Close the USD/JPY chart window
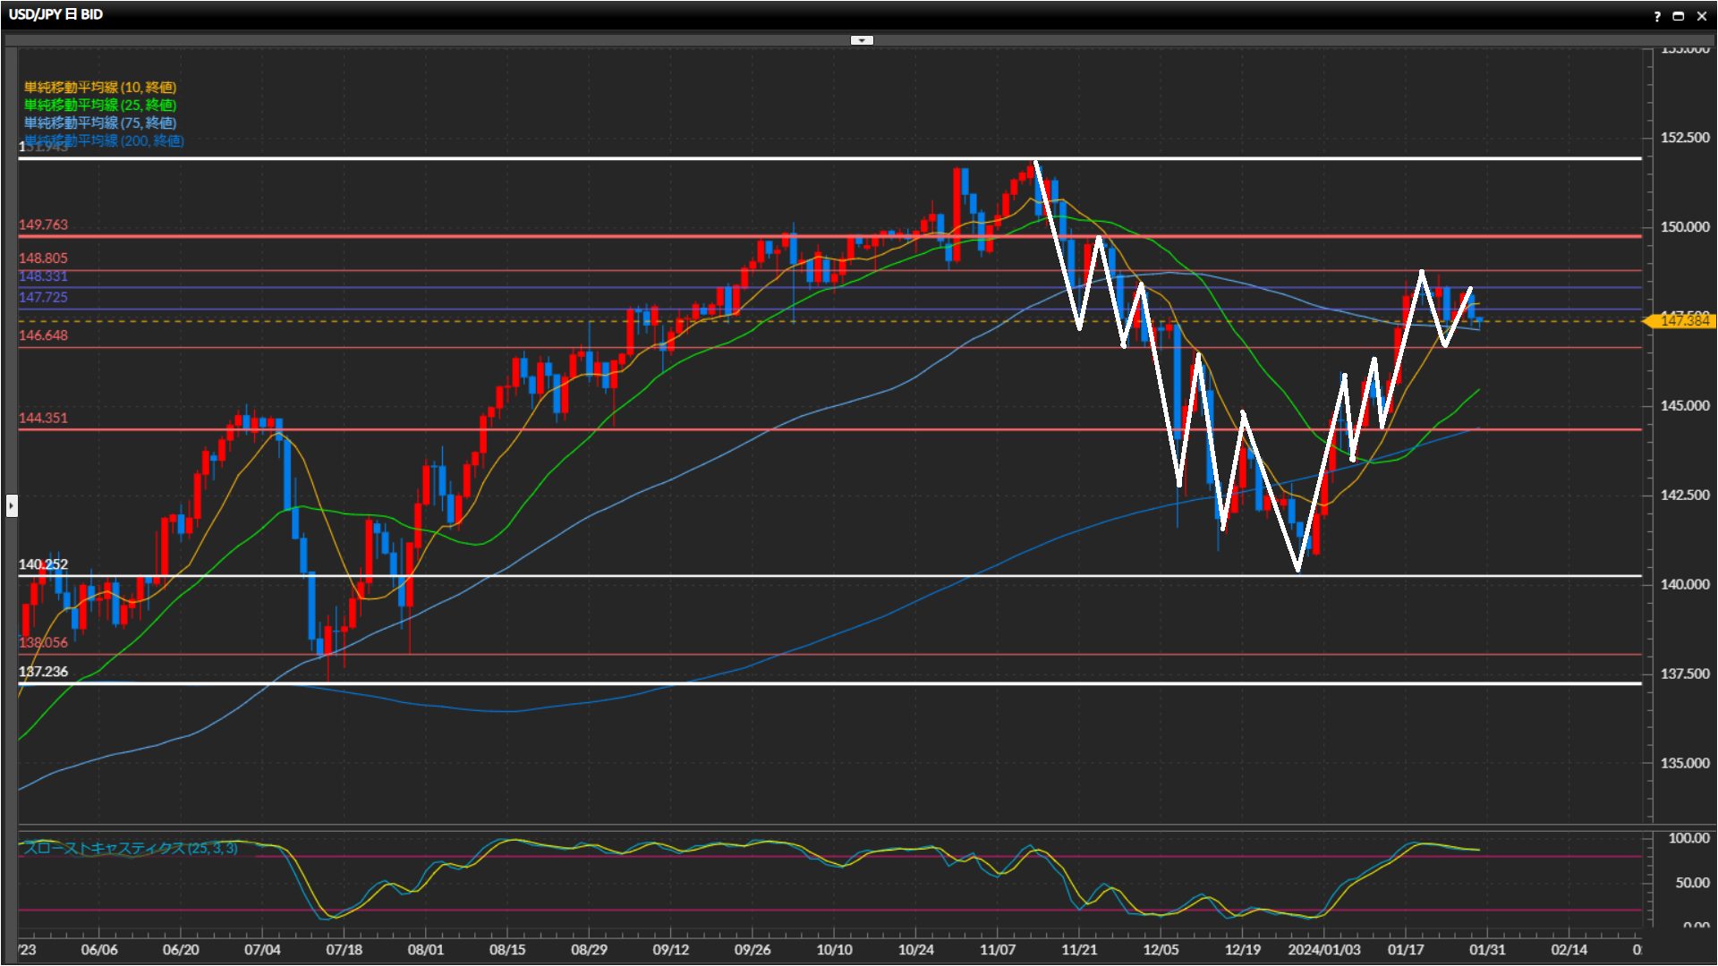The height and width of the screenshot is (966, 1718). (1701, 16)
